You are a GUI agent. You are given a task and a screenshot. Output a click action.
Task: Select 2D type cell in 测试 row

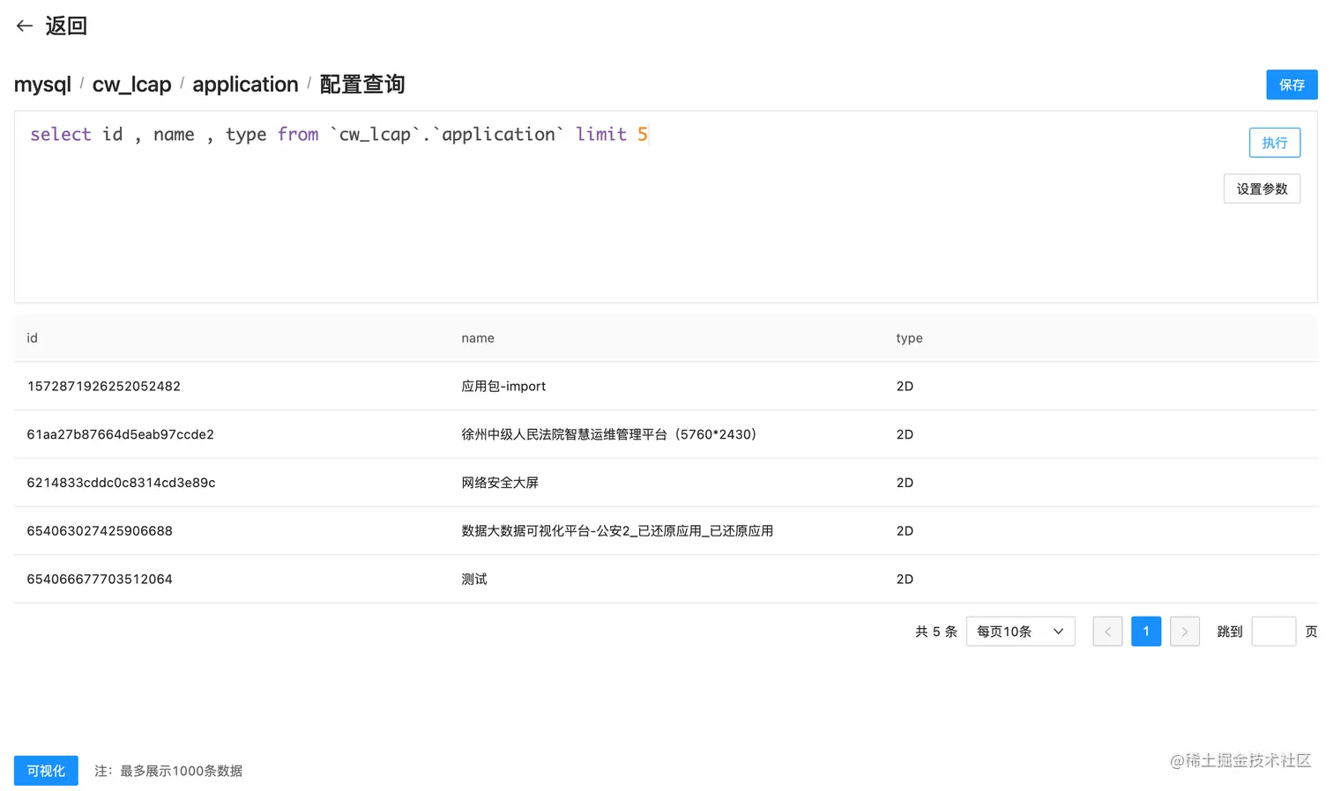pos(905,579)
